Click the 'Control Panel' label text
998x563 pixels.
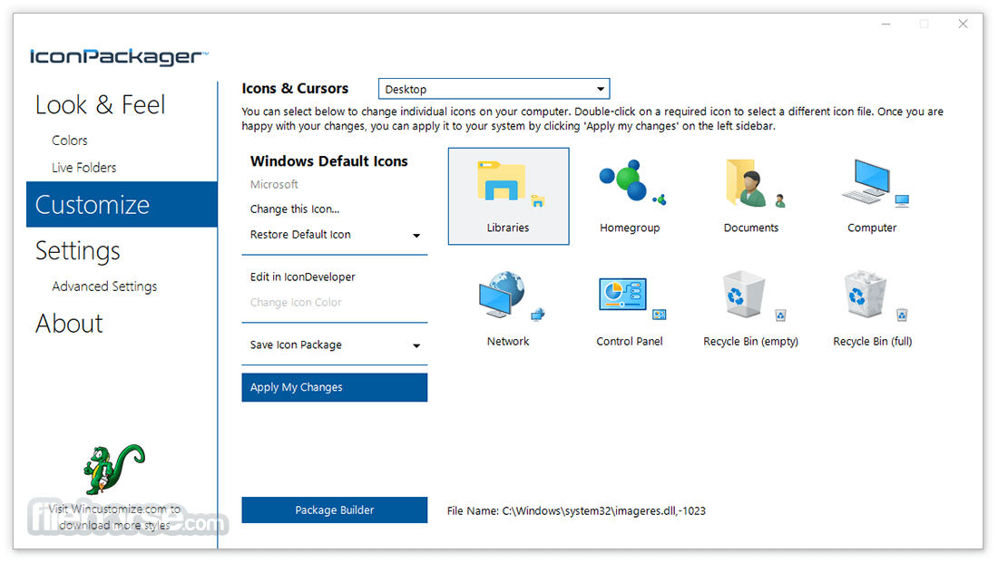click(630, 342)
